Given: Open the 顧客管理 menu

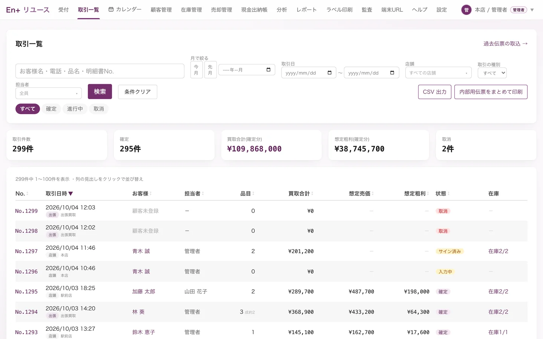Looking at the screenshot, I should point(161,10).
